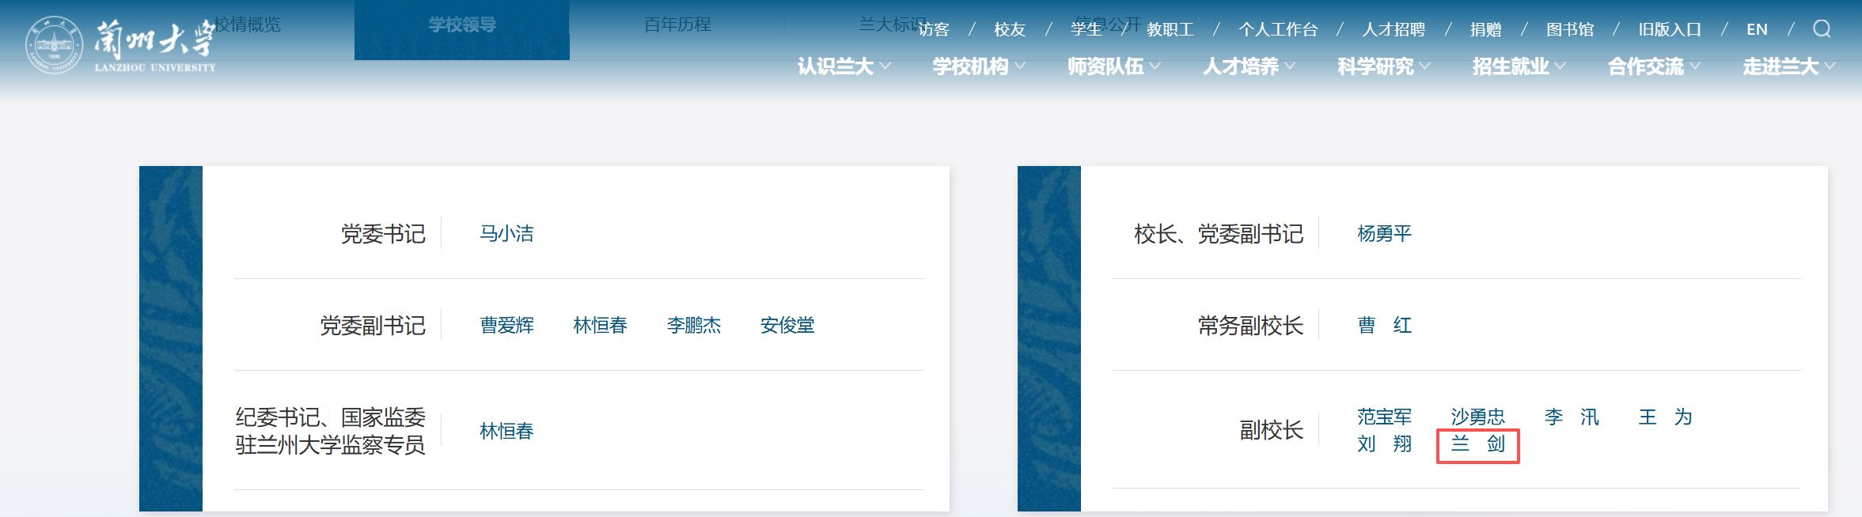Switch site language to EN

tap(1757, 29)
